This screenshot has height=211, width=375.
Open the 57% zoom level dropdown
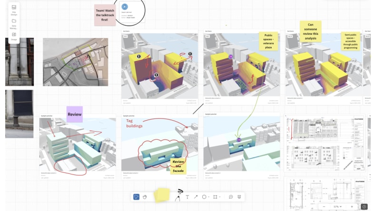coord(337,207)
